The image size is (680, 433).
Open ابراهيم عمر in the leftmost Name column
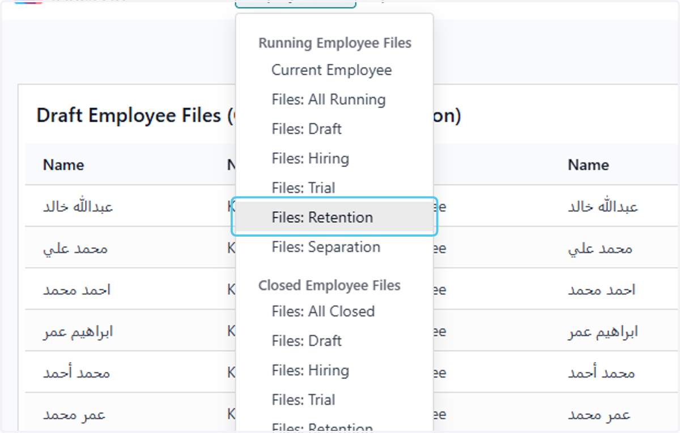[78, 332]
